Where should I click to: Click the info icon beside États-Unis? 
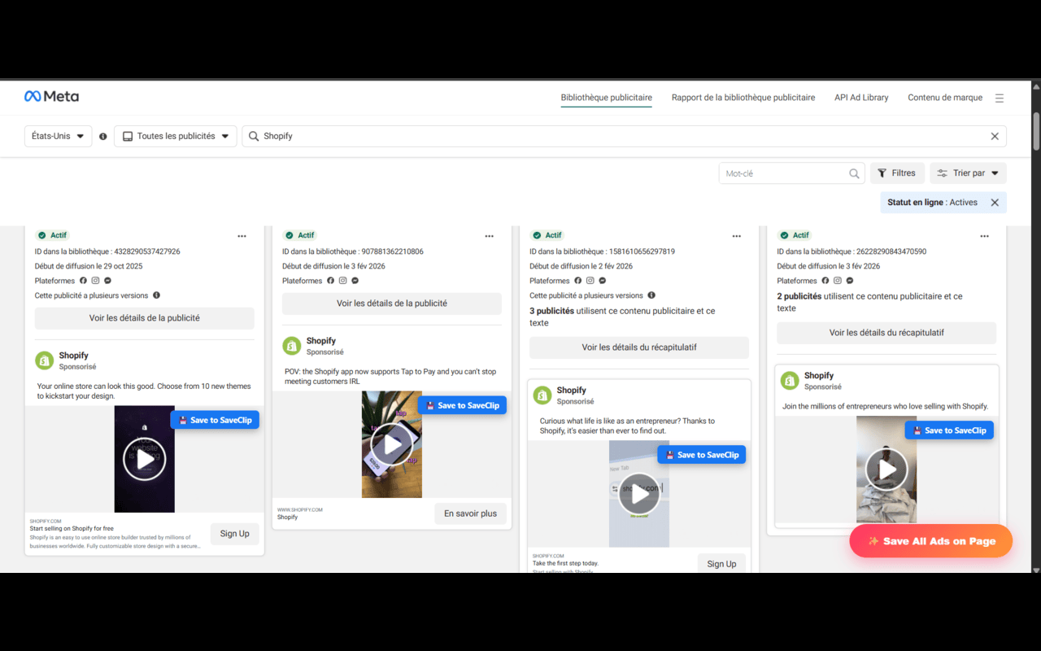103,137
